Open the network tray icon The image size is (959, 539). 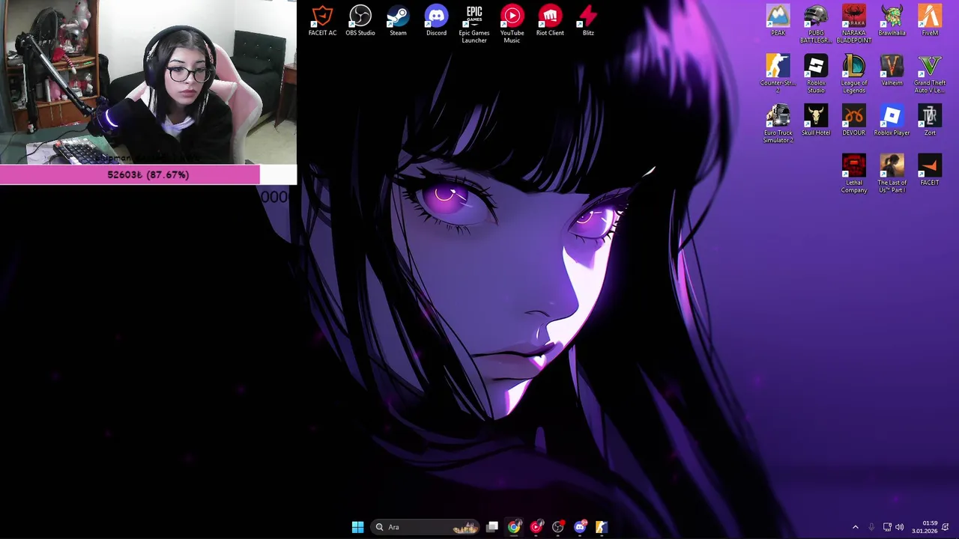click(x=887, y=527)
